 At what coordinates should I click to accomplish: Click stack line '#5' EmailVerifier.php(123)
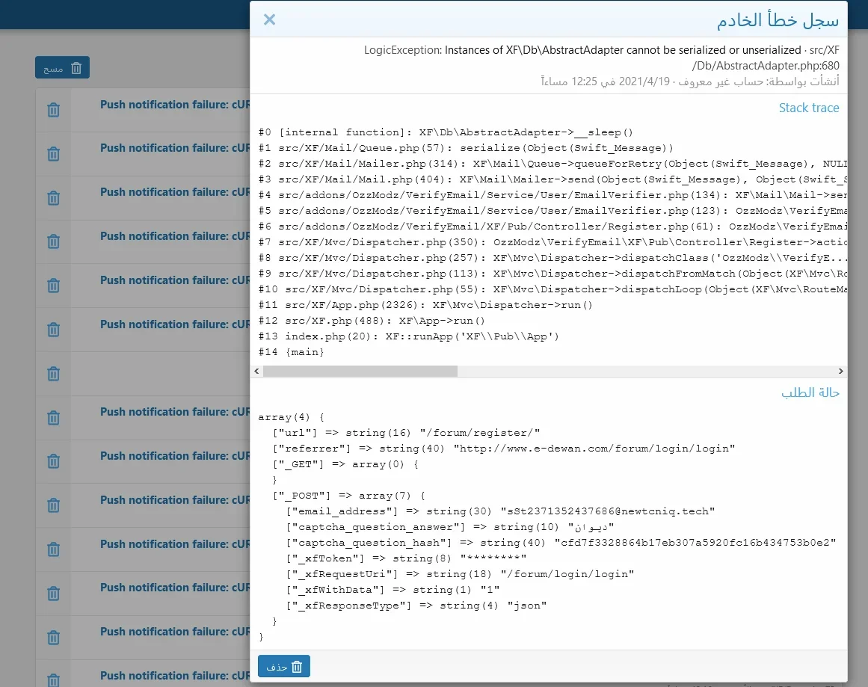tap(552, 211)
